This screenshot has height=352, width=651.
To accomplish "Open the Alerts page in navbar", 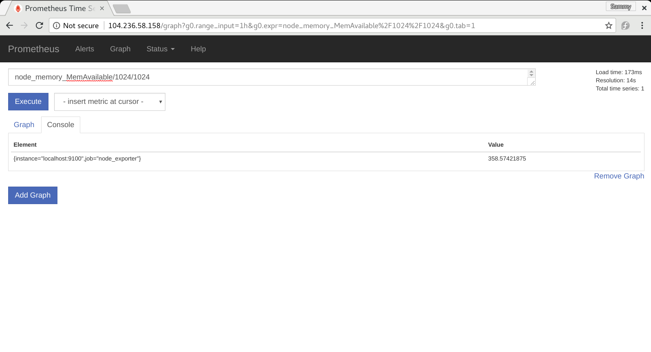I will click(x=85, y=49).
